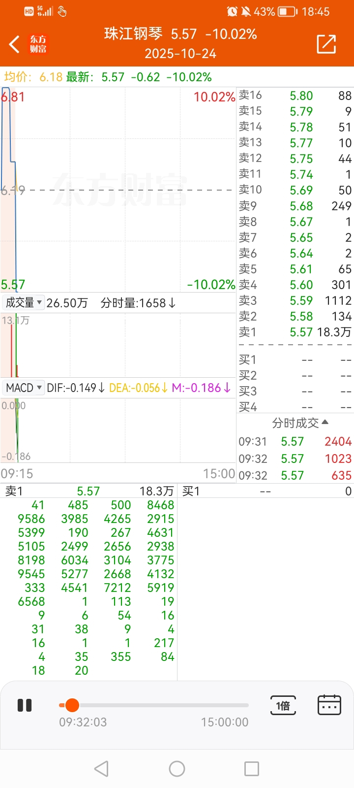The width and height of the screenshot is (354, 788).
Task: Click the replay progress slider handle
Action: [x=72, y=705]
